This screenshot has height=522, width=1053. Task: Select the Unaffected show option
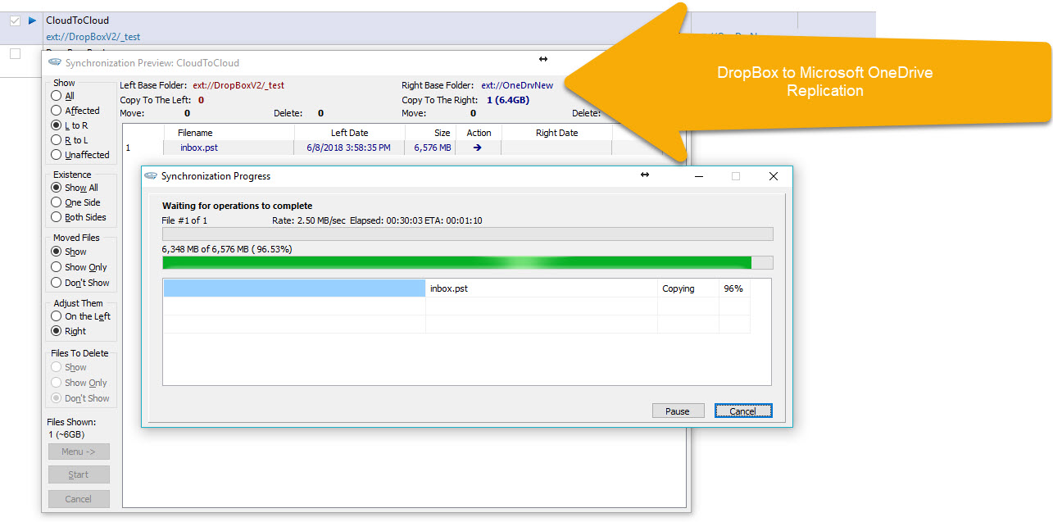pyautogui.click(x=57, y=155)
